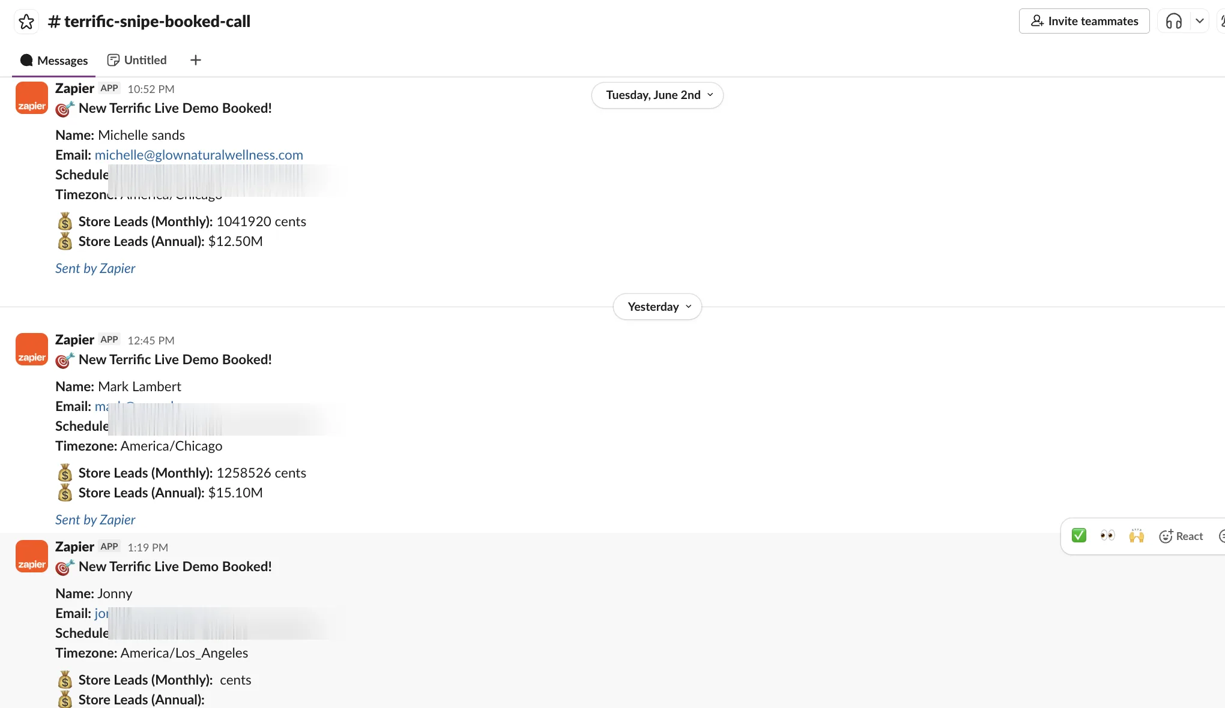Open Zapier sender name at 10:52 PM
Image resolution: width=1225 pixels, height=708 pixels.
pyautogui.click(x=74, y=88)
